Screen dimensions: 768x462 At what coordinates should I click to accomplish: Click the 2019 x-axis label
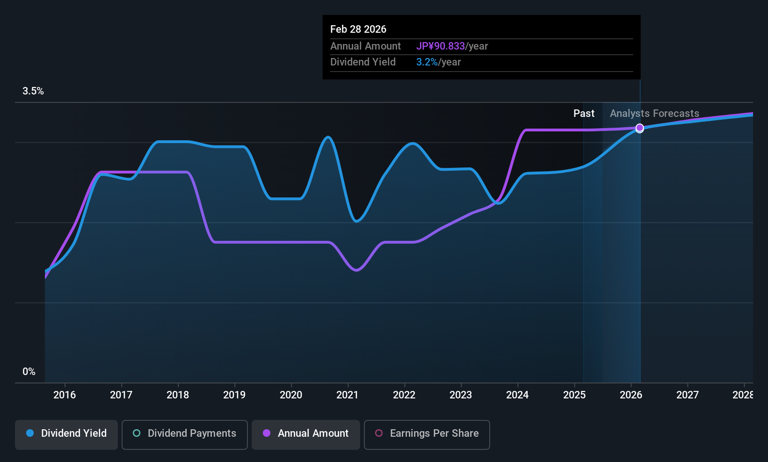(234, 395)
